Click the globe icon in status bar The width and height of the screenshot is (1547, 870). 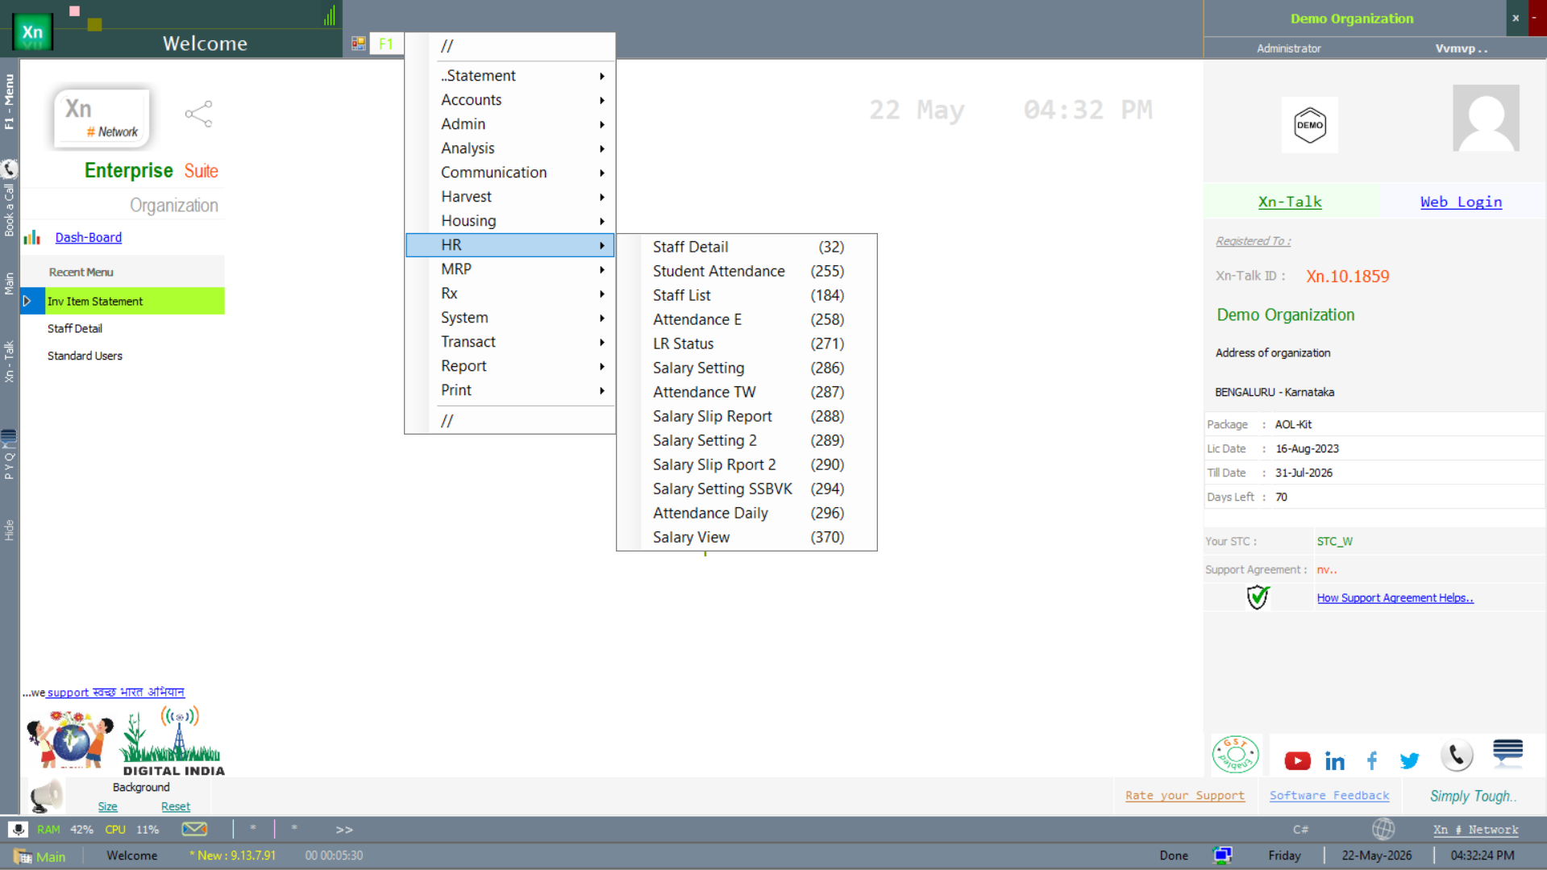(x=1383, y=829)
